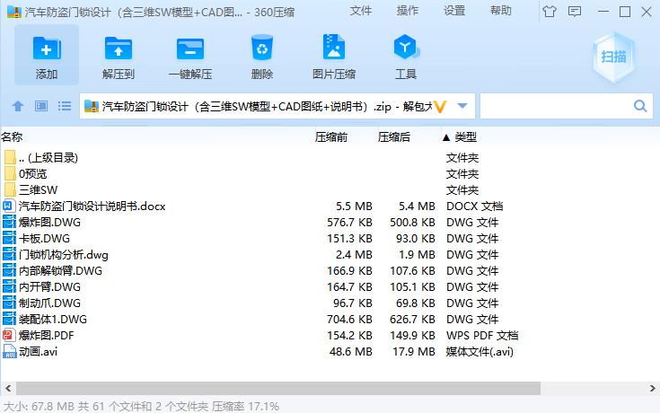Open the feedback message icon in the title bar

[x=575, y=12]
